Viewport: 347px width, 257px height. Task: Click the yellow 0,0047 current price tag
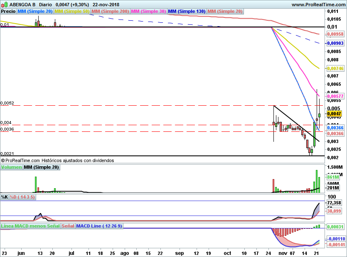pos(334,113)
